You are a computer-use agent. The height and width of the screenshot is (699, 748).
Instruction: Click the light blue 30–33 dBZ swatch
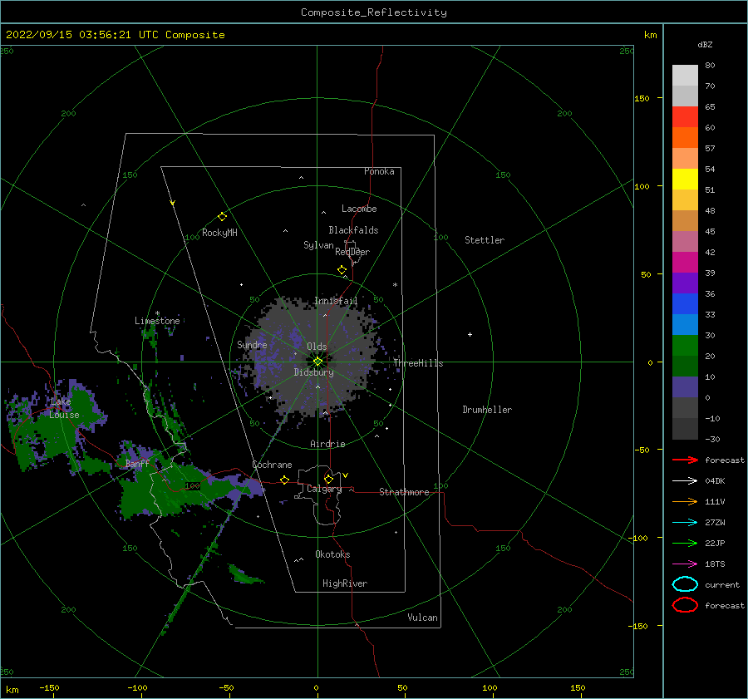coord(685,324)
